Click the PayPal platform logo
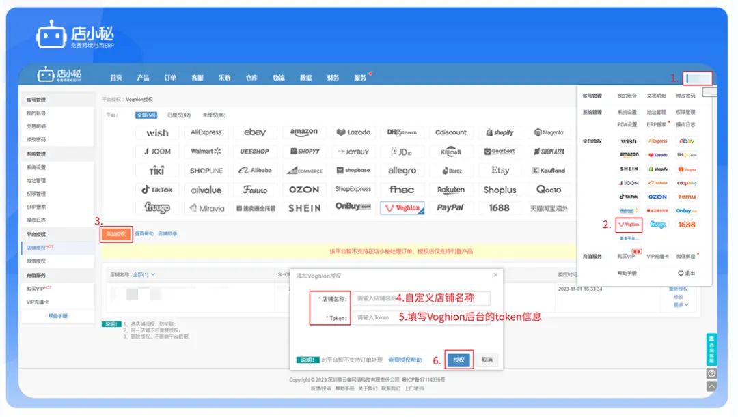 (x=451, y=208)
